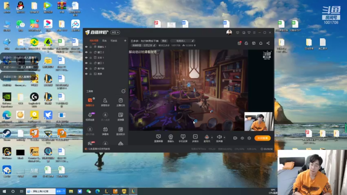Open File Explorer from the taskbar
The height and width of the screenshot is (195, 347).
[x=71, y=192]
